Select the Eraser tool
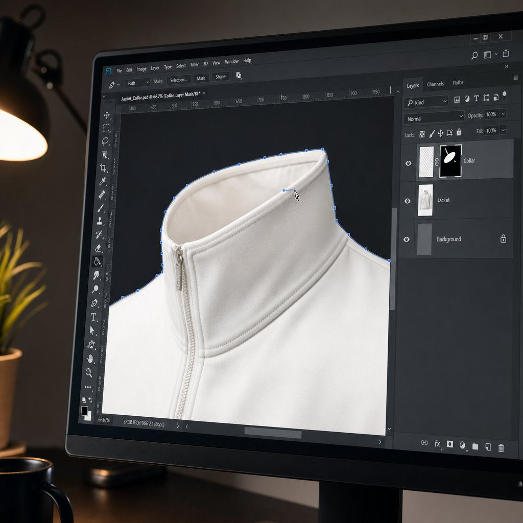This screenshot has height=523, width=523. (98, 248)
